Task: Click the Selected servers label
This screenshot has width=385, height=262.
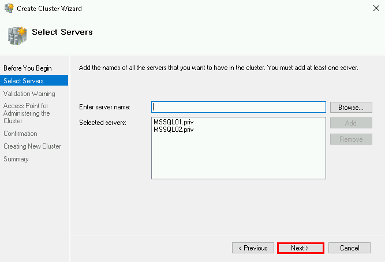Action: pos(103,123)
